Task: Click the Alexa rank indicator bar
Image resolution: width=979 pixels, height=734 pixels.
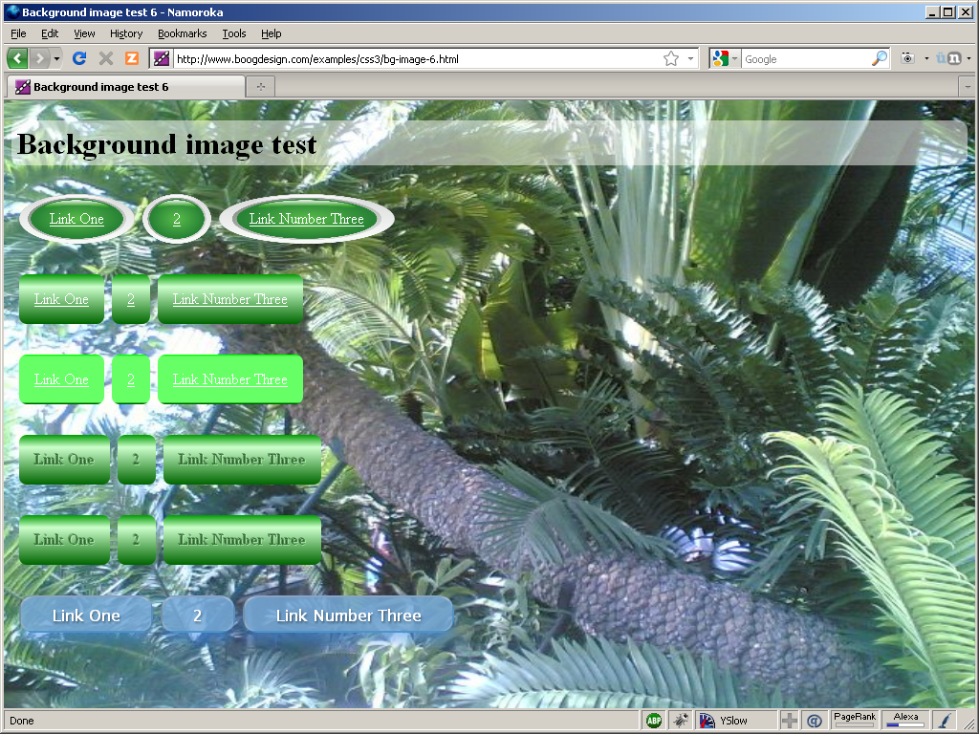Action: (905, 720)
